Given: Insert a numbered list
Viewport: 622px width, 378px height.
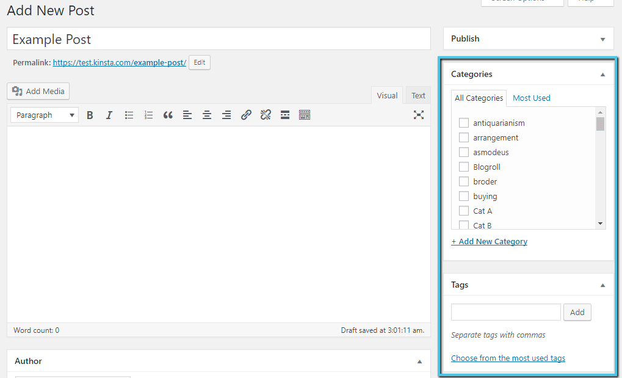Looking at the screenshot, I should [x=148, y=115].
